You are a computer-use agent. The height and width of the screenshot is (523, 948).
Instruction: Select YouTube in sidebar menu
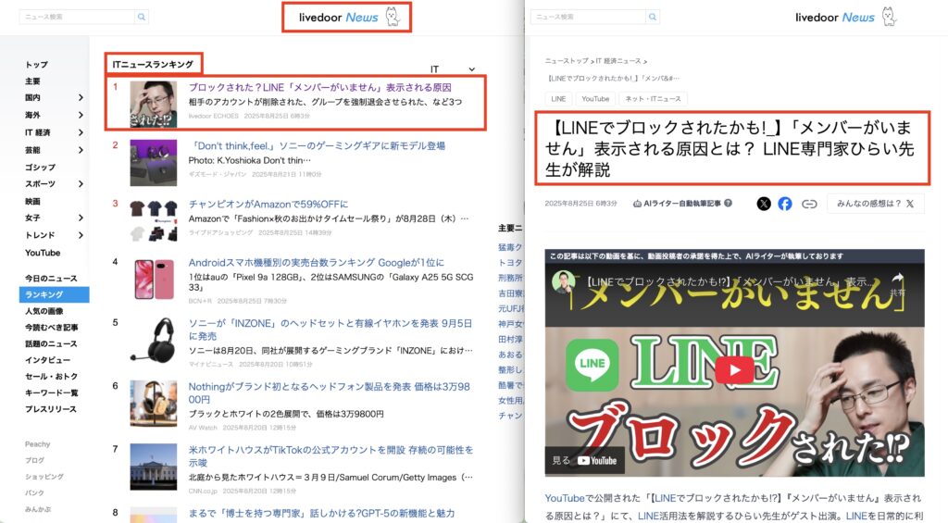[43, 253]
